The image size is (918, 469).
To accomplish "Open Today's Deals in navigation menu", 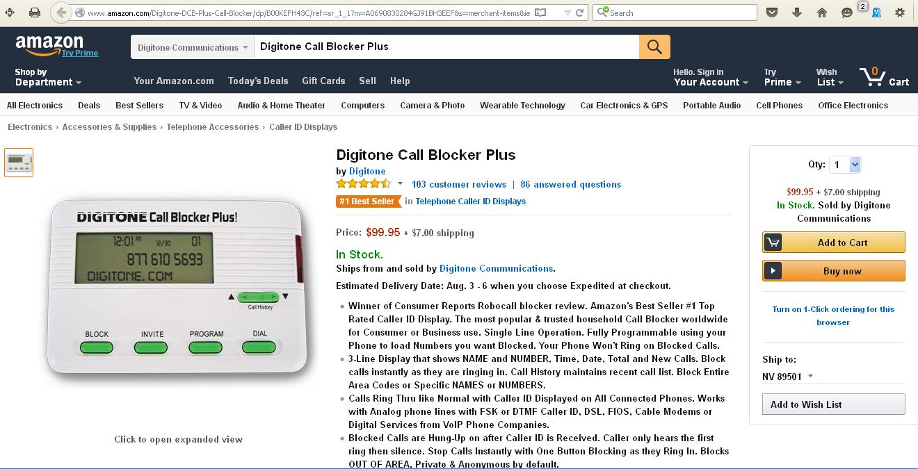I will pos(258,81).
